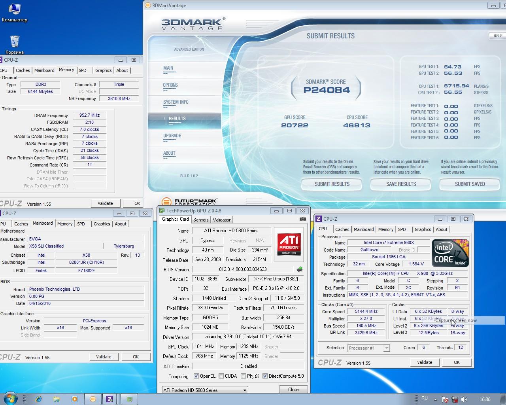Open Windows Media Player taskbar icon

point(75,399)
